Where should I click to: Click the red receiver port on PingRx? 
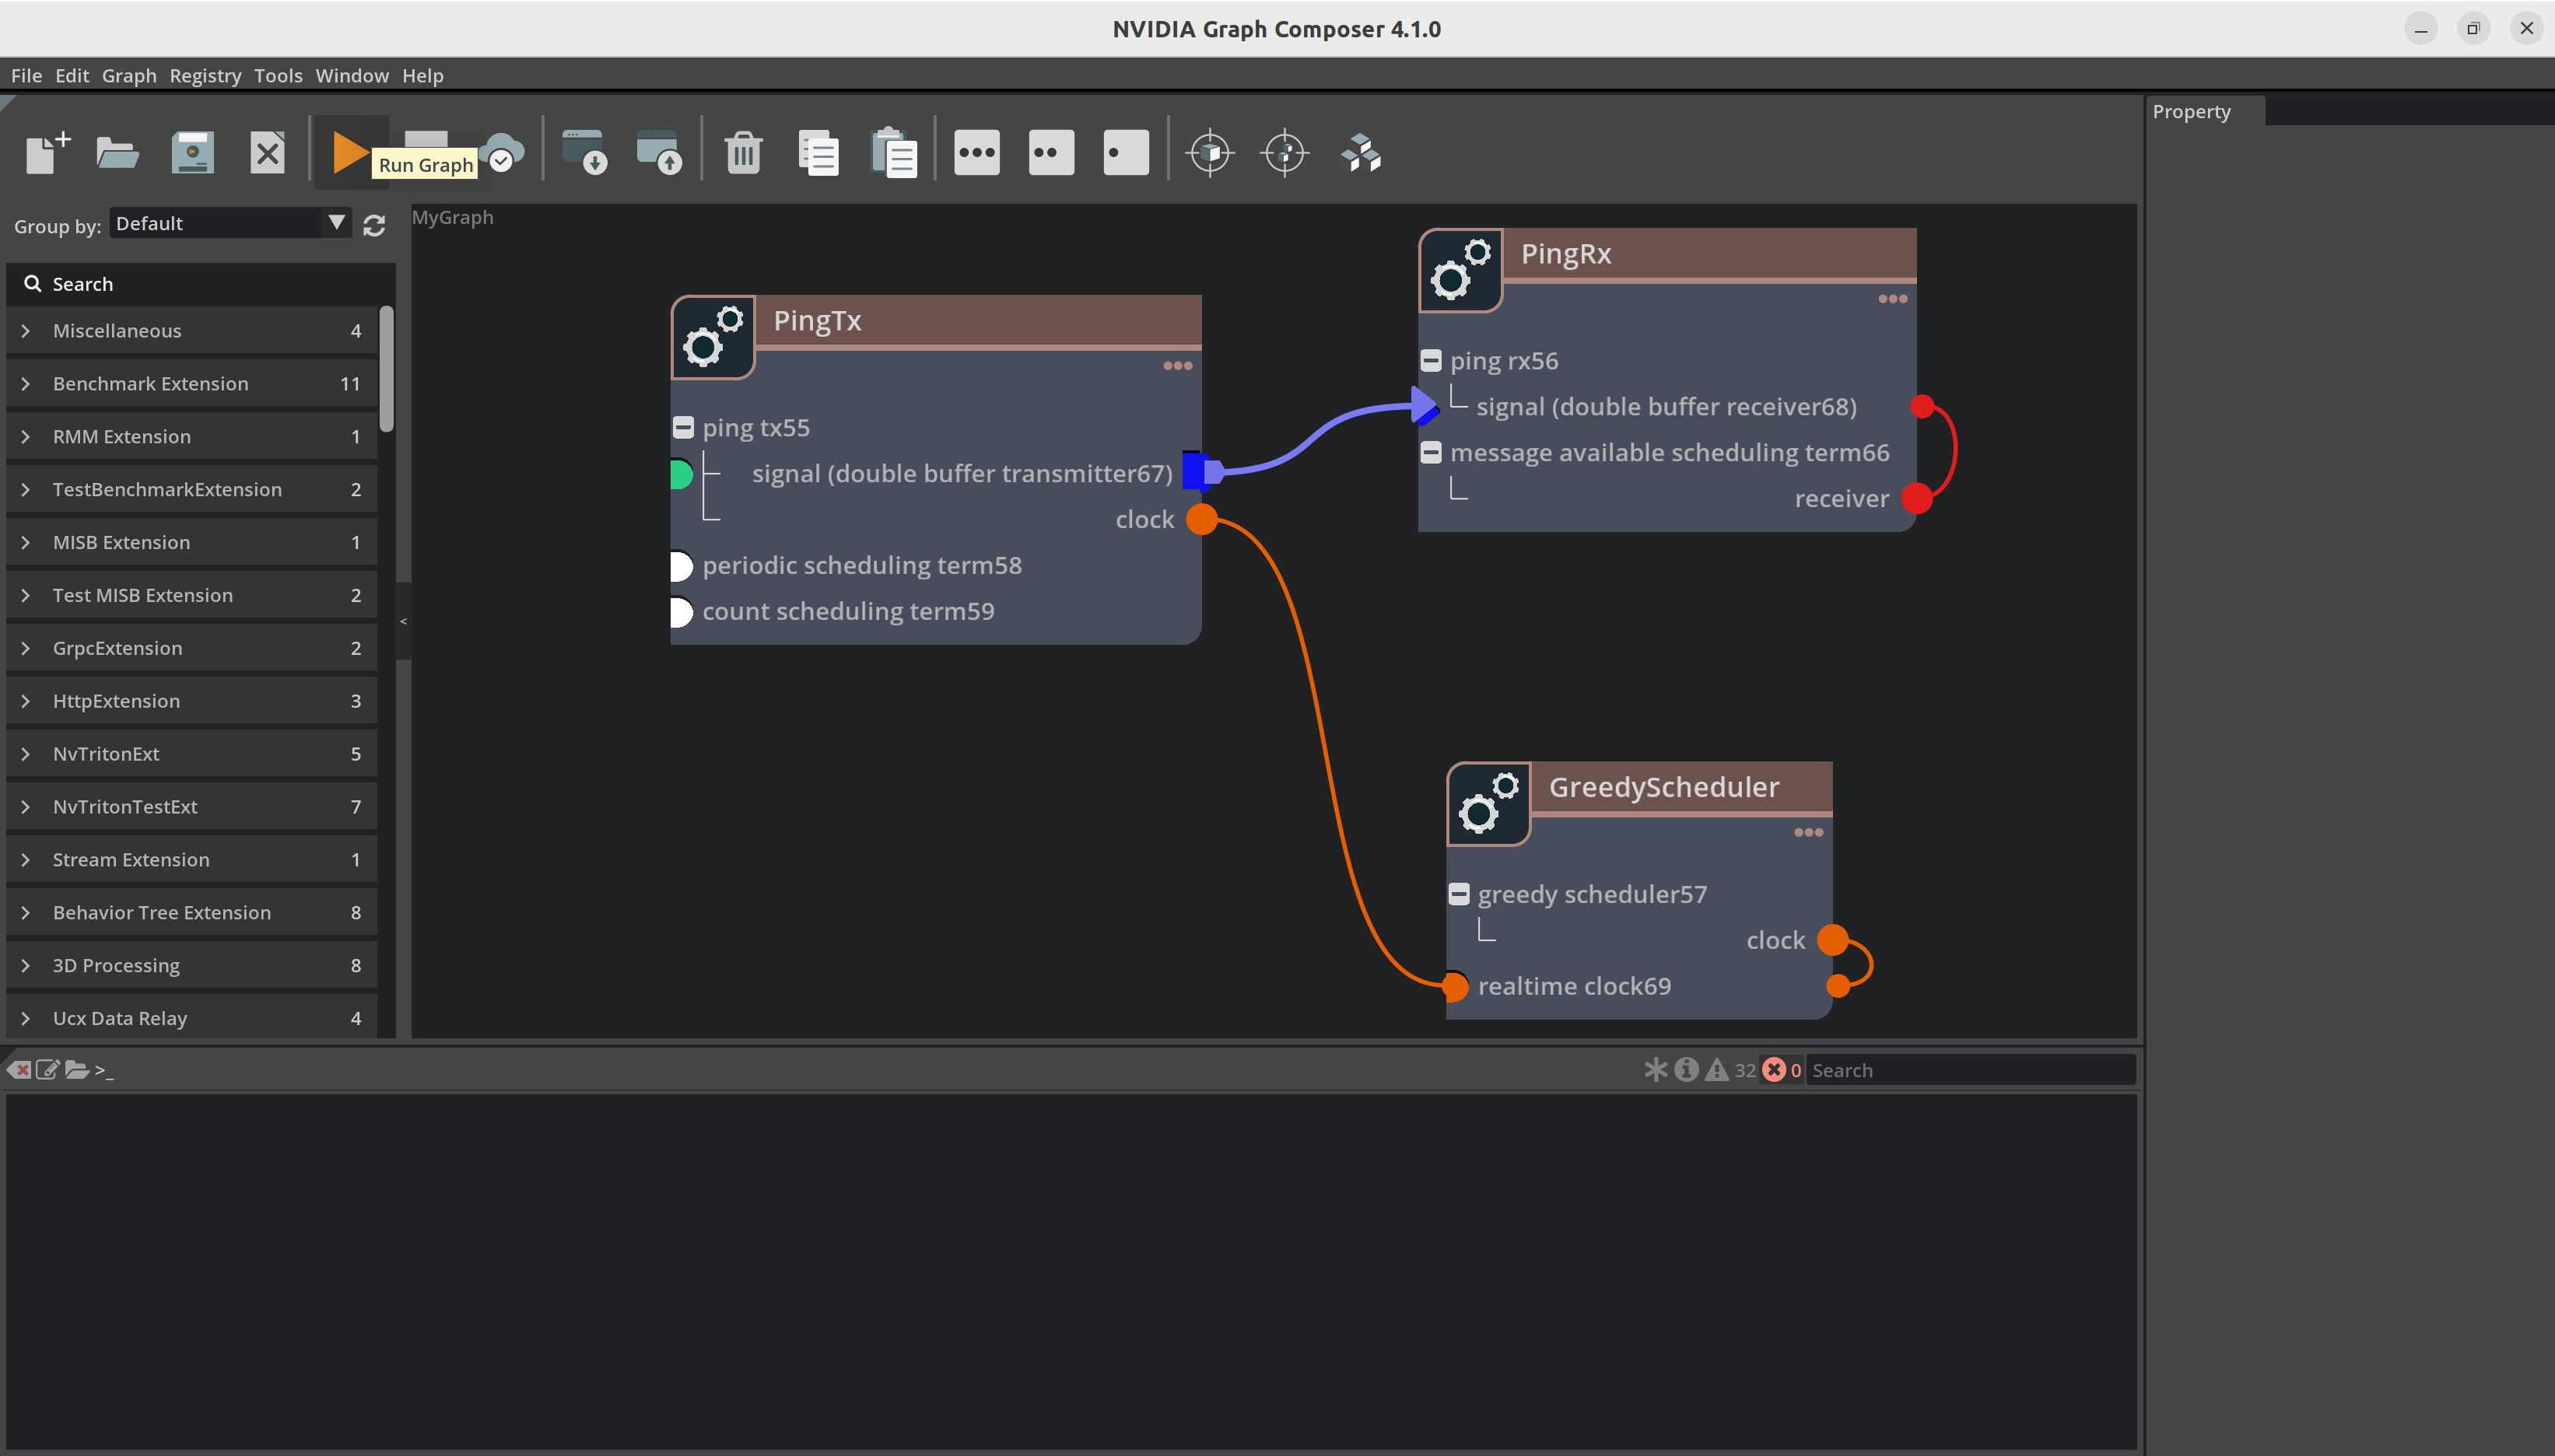[x=1917, y=498]
